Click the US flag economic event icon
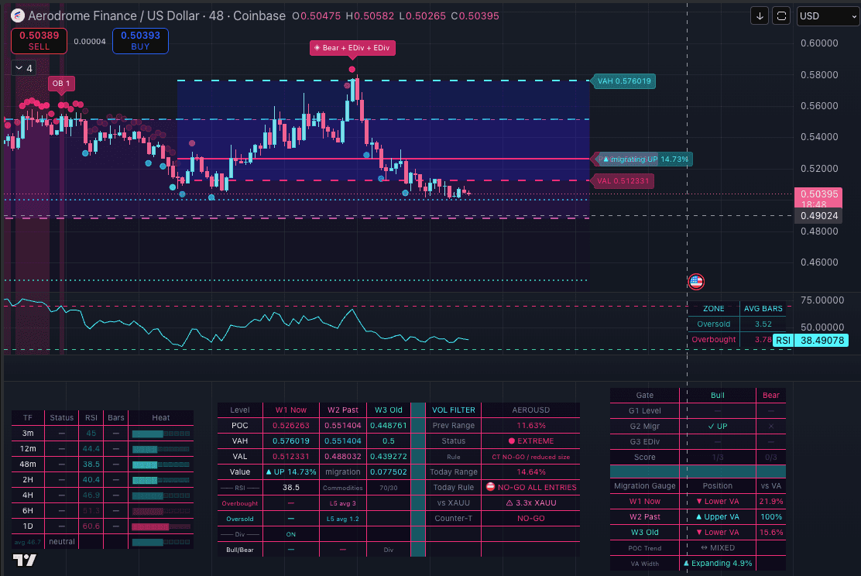The image size is (861, 576). pos(696,282)
